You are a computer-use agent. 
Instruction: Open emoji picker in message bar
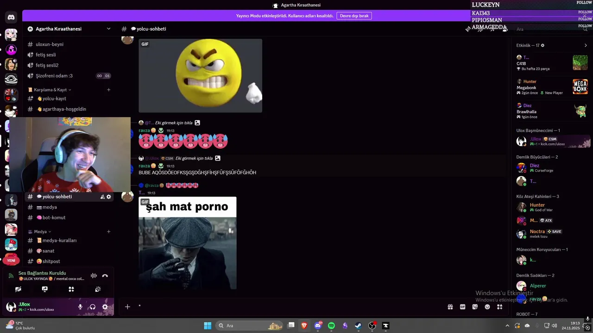pos(487,307)
